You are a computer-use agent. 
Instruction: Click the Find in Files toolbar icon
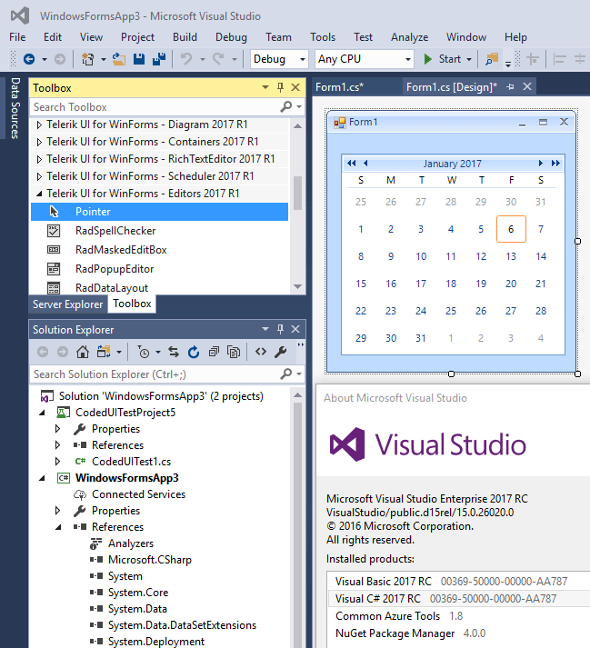tap(492, 59)
